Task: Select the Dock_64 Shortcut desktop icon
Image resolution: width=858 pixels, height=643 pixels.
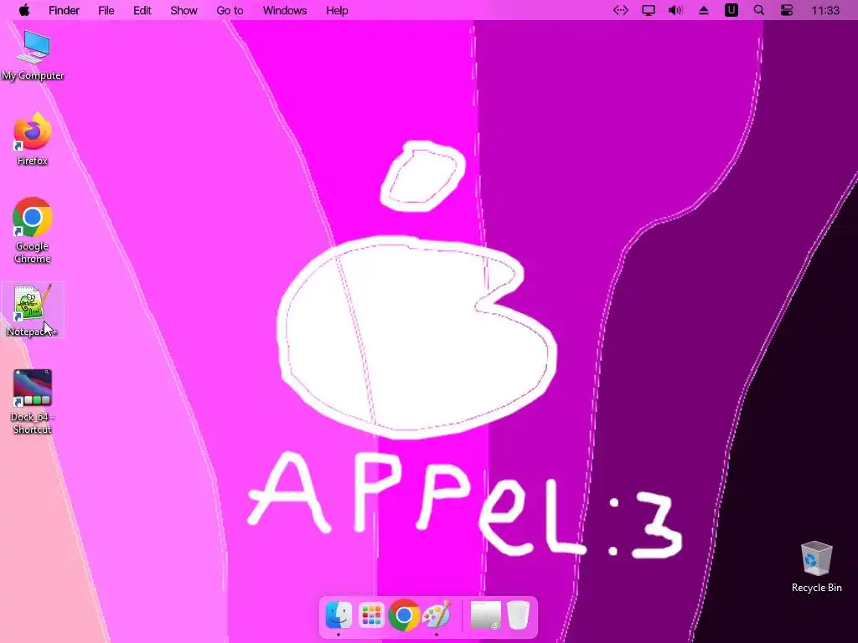Action: (33, 402)
